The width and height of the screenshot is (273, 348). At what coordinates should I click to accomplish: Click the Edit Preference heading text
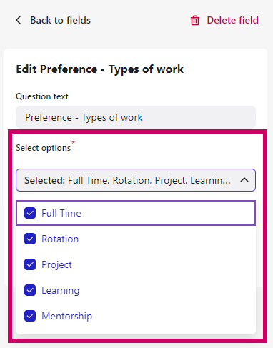tap(99, 69)
